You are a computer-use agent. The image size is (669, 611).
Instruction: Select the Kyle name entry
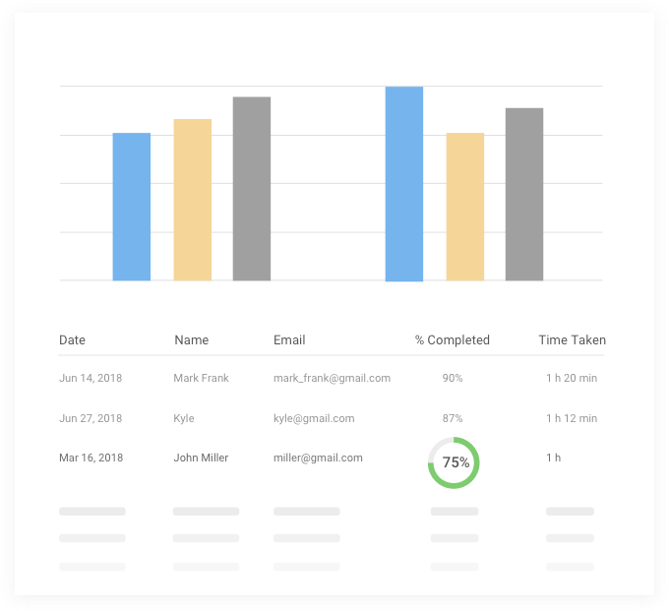point(184,418)
